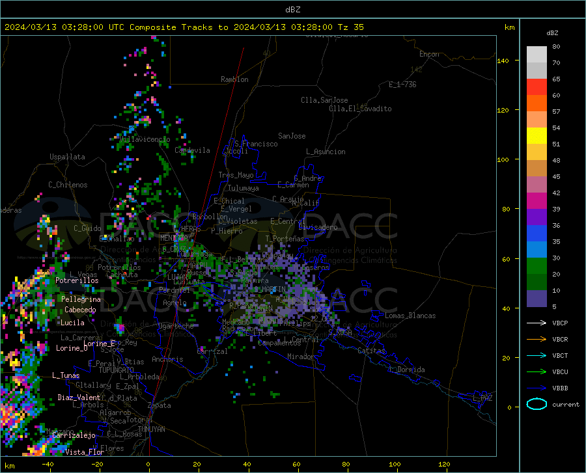Screen dimensions: 586x473
Task: Select the purple 36-39 dBZ swatch
Action: [x=537, y=217]
